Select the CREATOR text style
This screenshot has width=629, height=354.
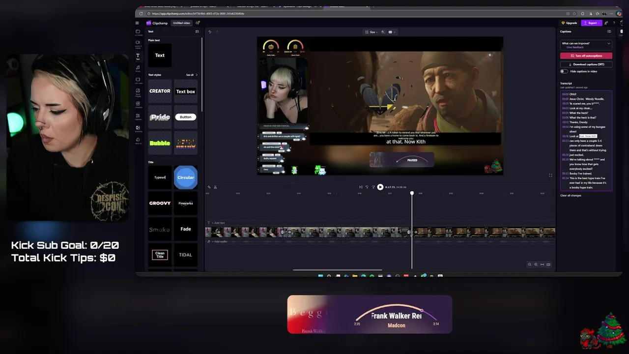(160, 91)
